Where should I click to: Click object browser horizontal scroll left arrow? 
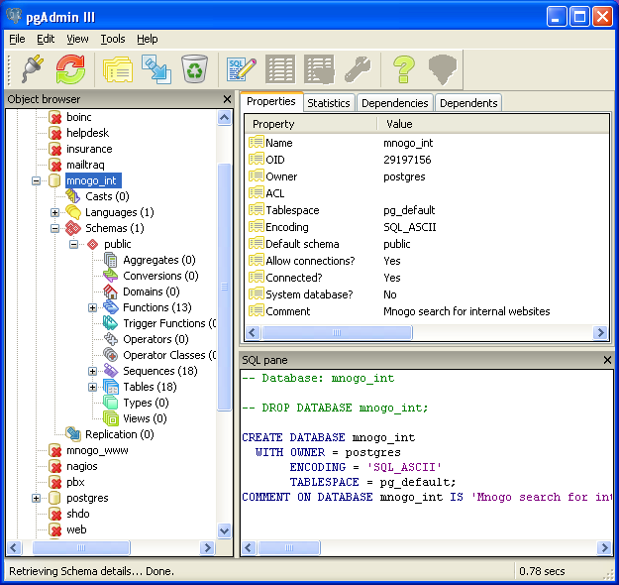click(14, 548)
